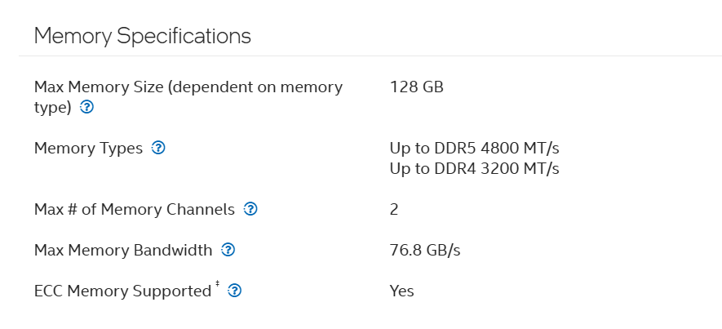
Task: Select the 76.8 GB/s bandwidth value
Action: coord(425,250)
